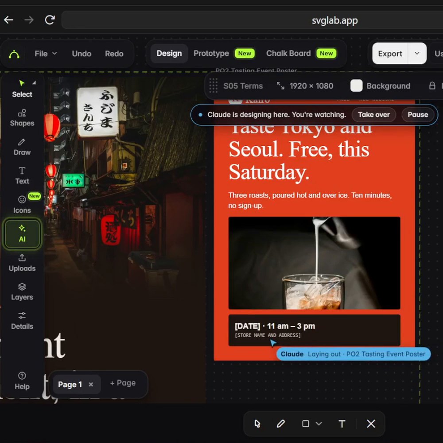Open the Export options dropdown arrow
Image resolution: width=443 pixels, height=443 pixels.
tap(417, 54)
